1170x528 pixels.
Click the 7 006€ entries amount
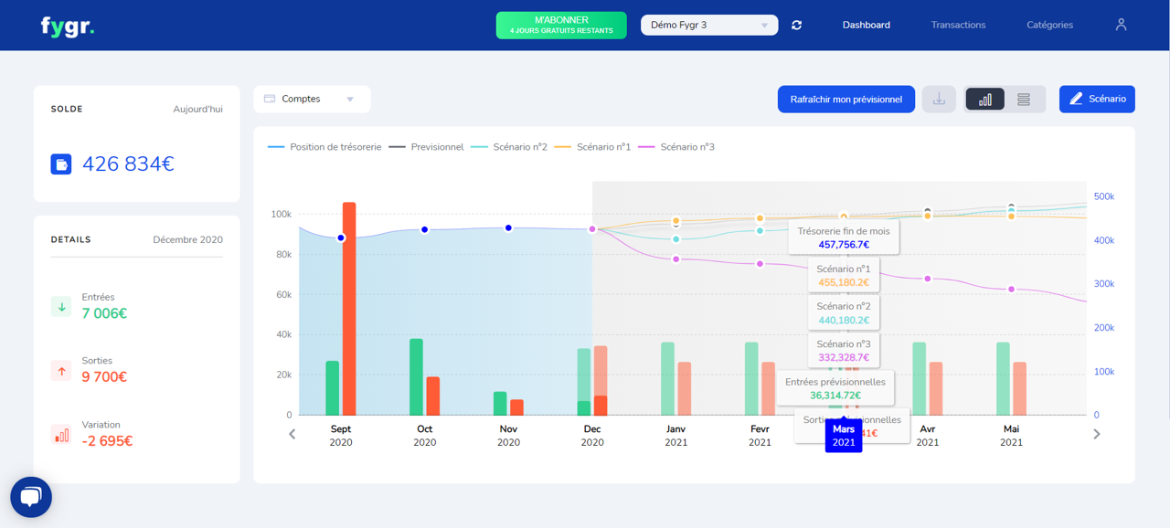click(104, 313)
